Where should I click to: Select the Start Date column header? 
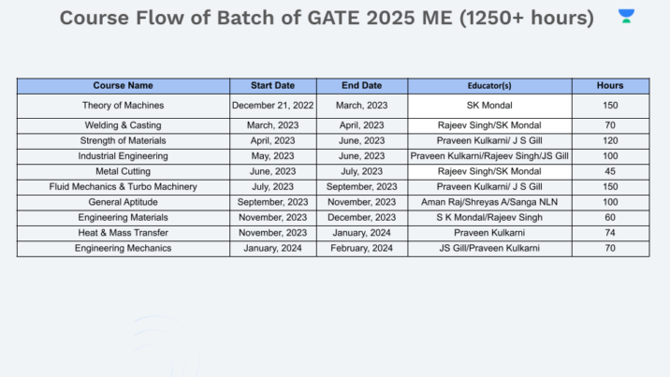[273, 86]
